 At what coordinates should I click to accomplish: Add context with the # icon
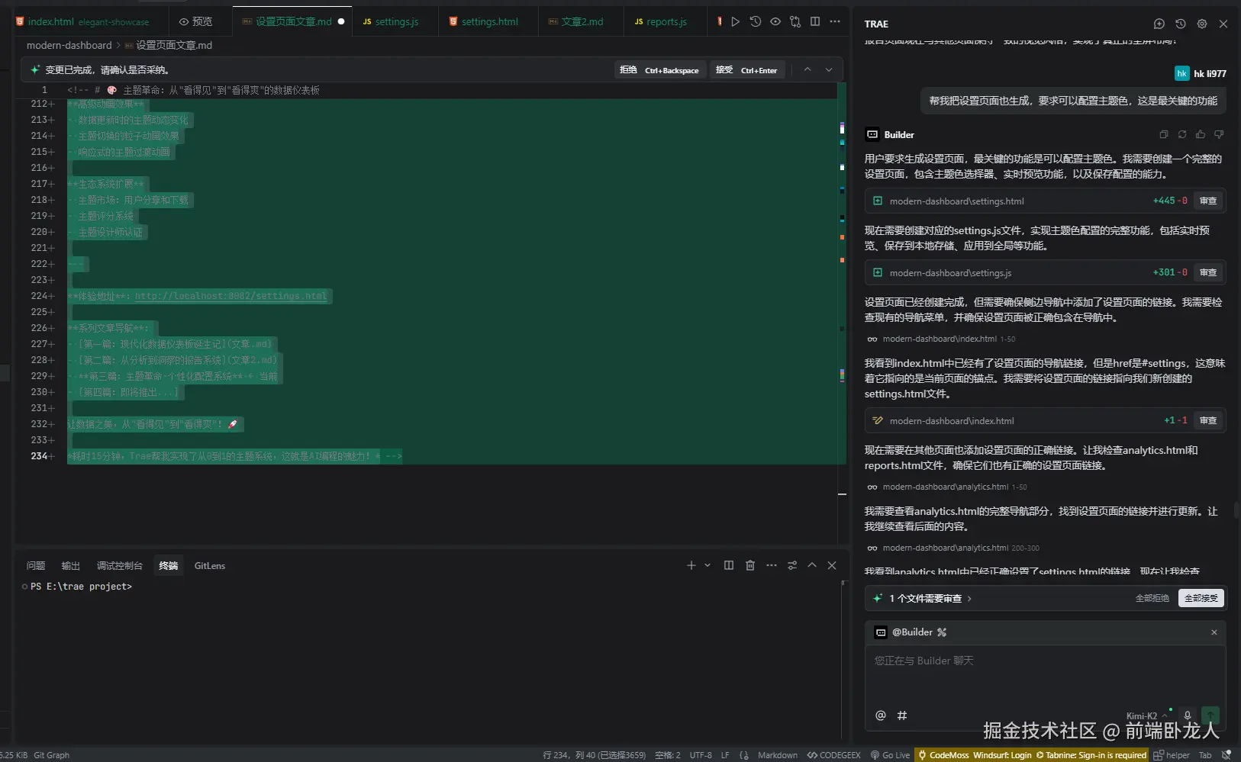902,715
